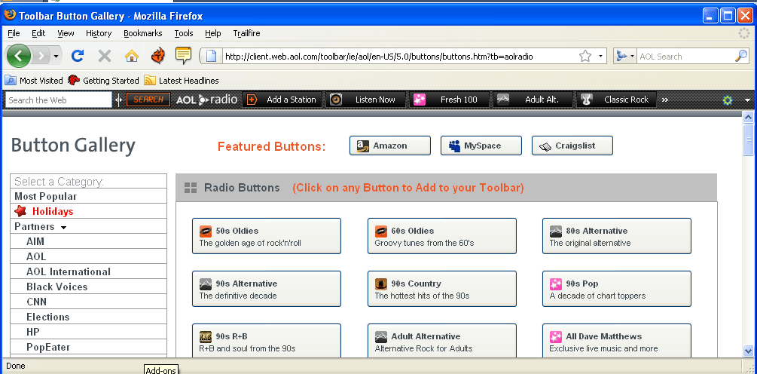Open the Help menu
This screenshot has width=757, height=374.
tap(213, 33)
